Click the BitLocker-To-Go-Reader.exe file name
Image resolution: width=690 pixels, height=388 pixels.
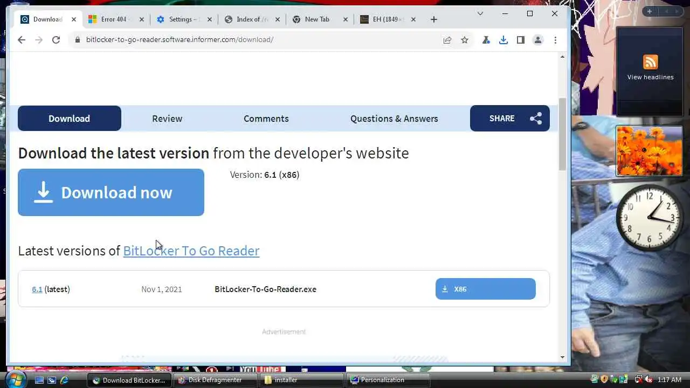[x=265, y=289]
